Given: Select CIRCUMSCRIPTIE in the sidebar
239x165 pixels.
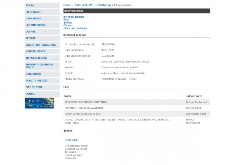Looking at the screenshot, I should (36, 25).
